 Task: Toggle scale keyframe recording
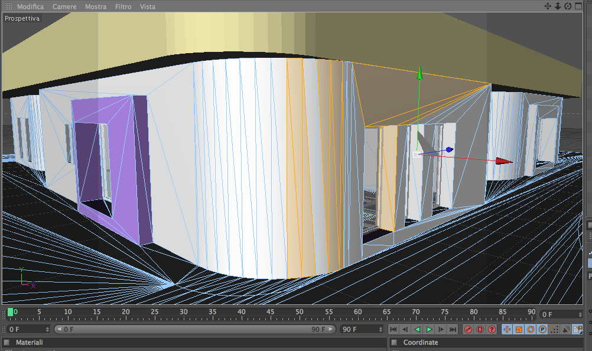(x=519, y=329)
